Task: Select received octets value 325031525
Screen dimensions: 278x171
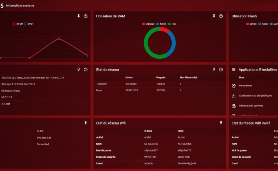Action: pos(132,90)
